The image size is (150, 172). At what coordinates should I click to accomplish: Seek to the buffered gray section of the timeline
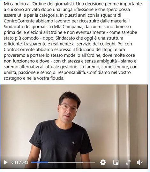coord(66,162)
